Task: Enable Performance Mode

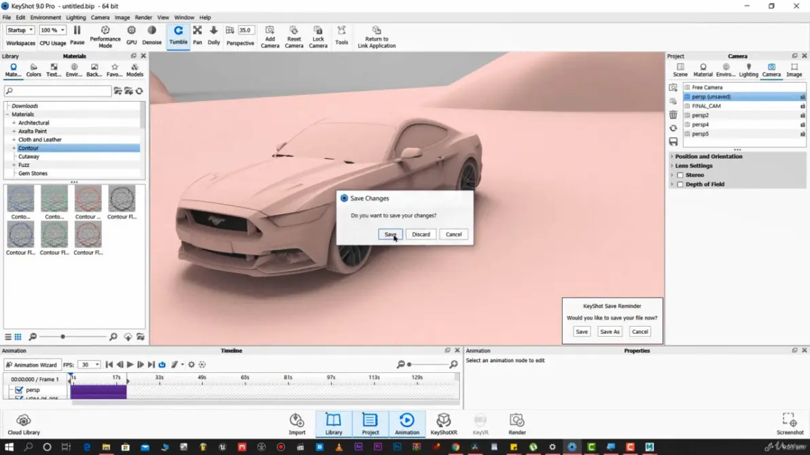Action: (105, 37)
